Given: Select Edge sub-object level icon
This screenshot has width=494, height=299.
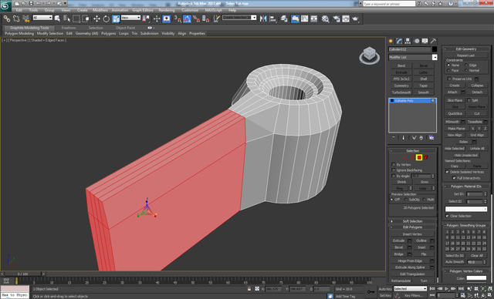Looking at the screenshot, I should [x=404, y=157].
